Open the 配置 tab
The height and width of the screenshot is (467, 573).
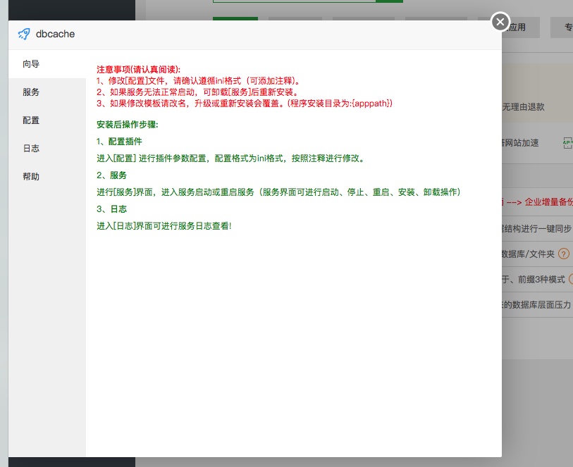tap(47, 120)
